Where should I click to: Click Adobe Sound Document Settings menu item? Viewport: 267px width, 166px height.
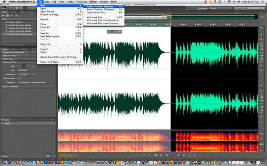point(60,57)
